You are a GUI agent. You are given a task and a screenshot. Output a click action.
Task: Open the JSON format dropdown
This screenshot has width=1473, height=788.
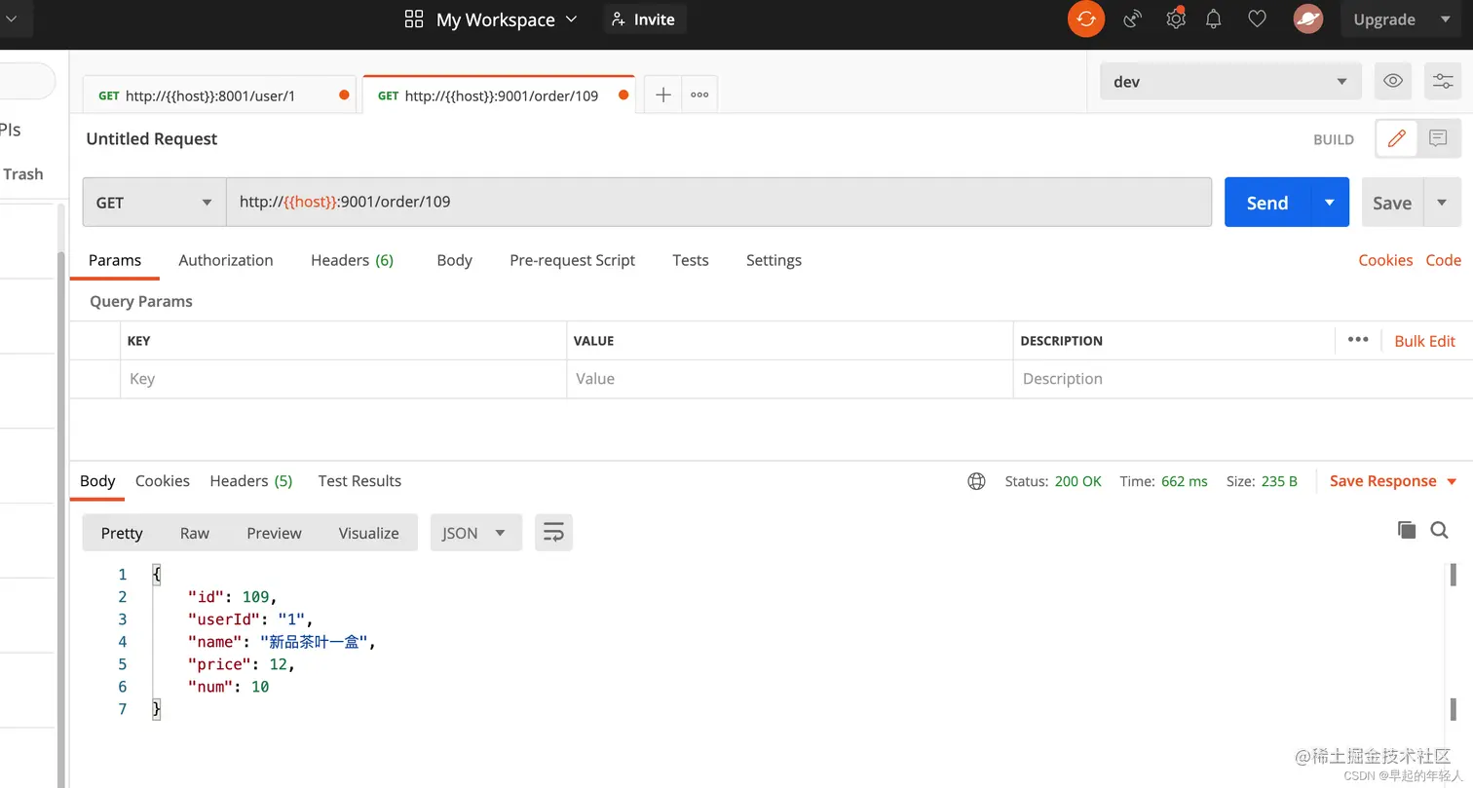[475, 533]
